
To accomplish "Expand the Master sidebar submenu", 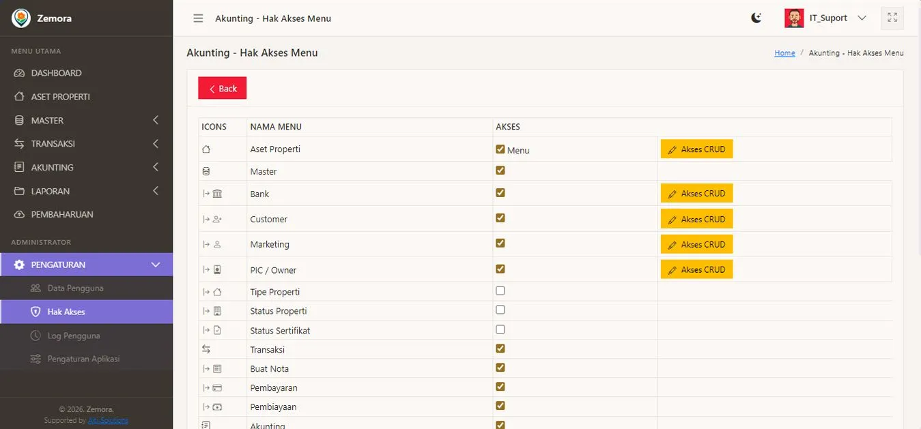I will 155,120.
